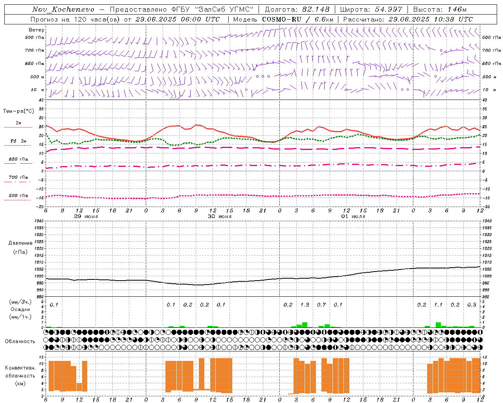Viewport: 503px width, 403px height.
Task: Click the dotted line sample under '500 гПа' legend
Action: tap(18, 200)
